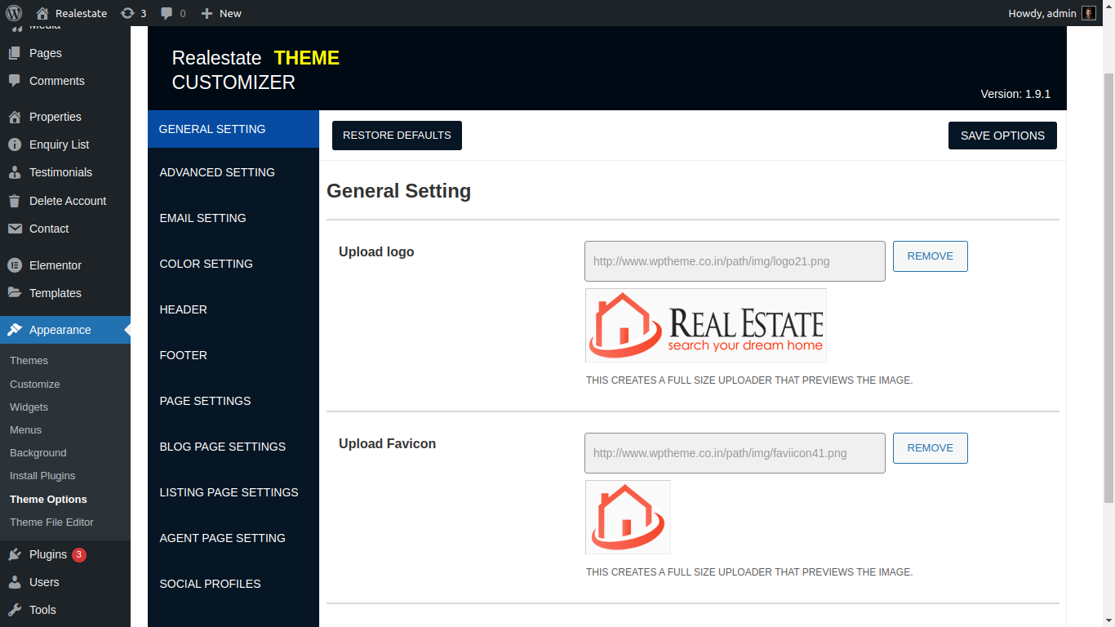Click the Real Estate logo preview image

[705, 325]
